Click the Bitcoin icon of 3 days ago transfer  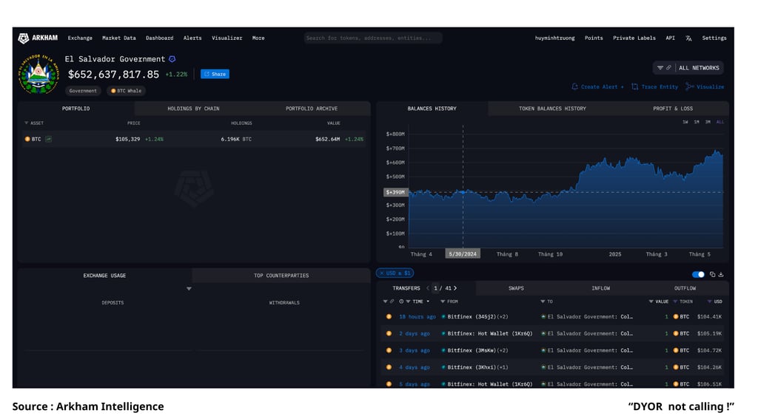point(389,350)
